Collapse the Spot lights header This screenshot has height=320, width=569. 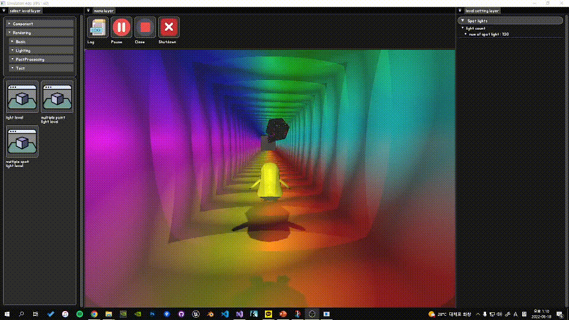[510, 21]
